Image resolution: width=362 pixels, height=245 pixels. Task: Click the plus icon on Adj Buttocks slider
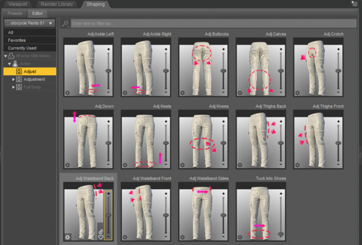(x=224, y=50)
